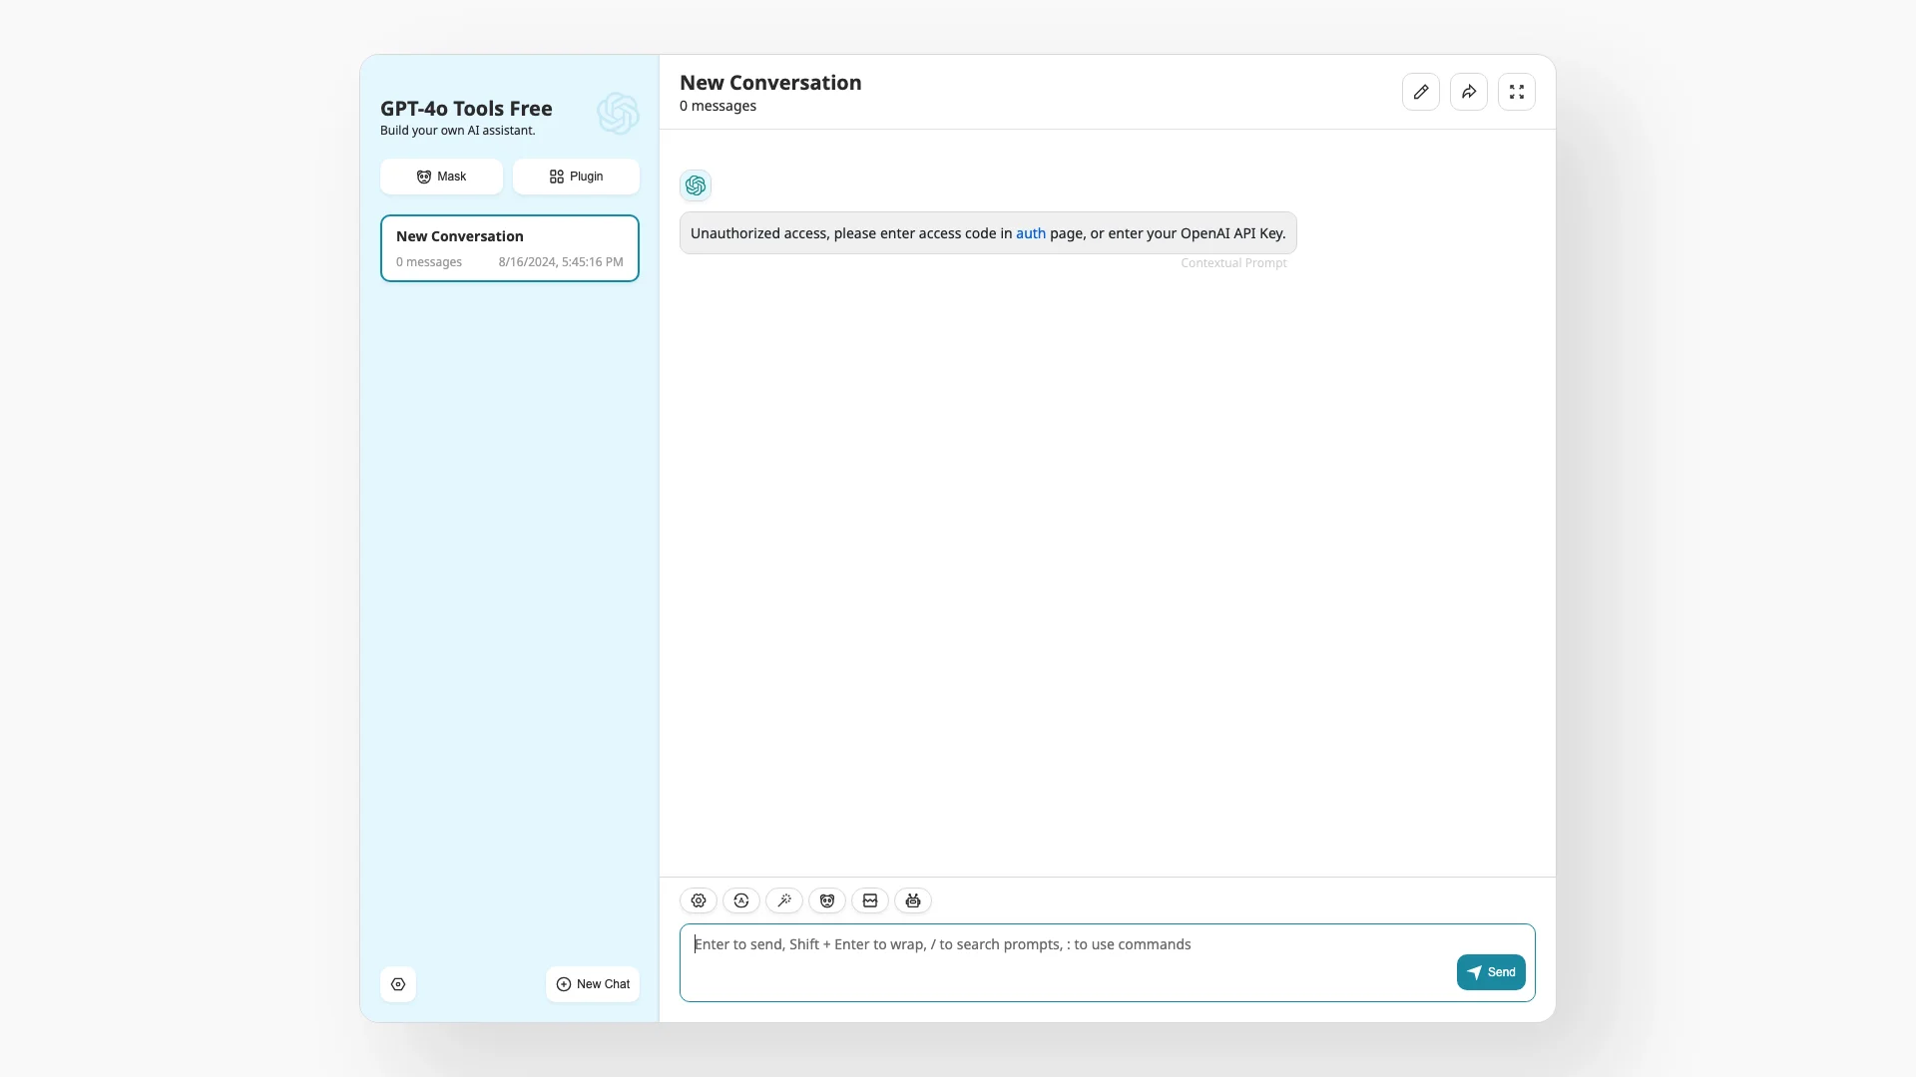
Task: Click the emoji/reaction icon in toolbar
Action: click(826, 899)
